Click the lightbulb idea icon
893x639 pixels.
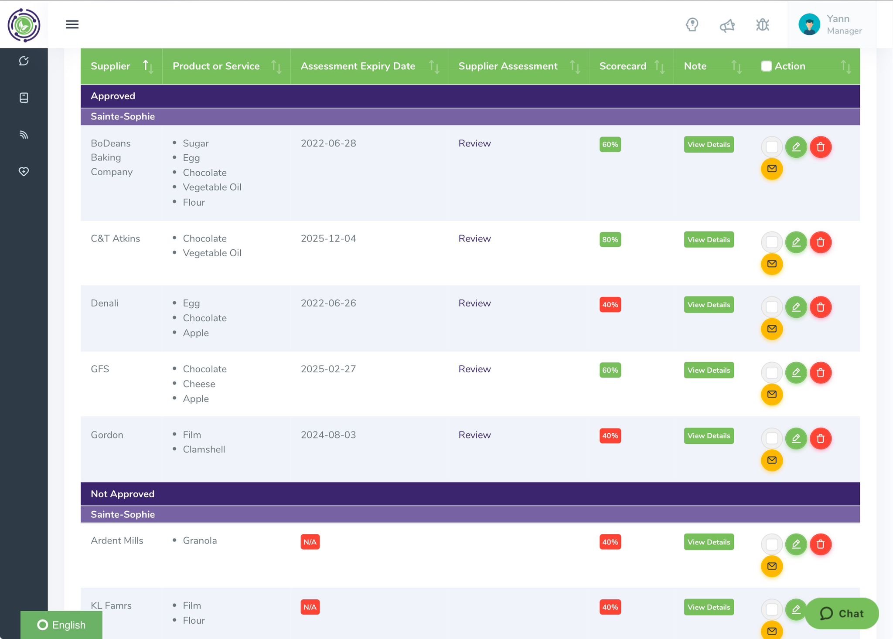(x=692, y=25)
